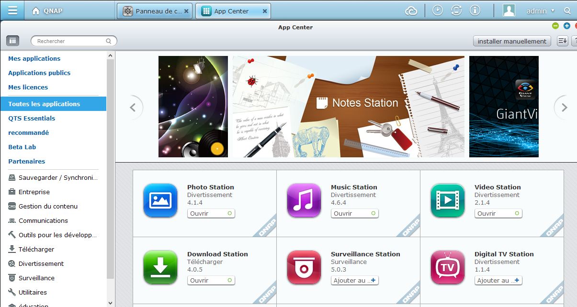Toggle the sidebar panel view icon

(x=12, y=41)
